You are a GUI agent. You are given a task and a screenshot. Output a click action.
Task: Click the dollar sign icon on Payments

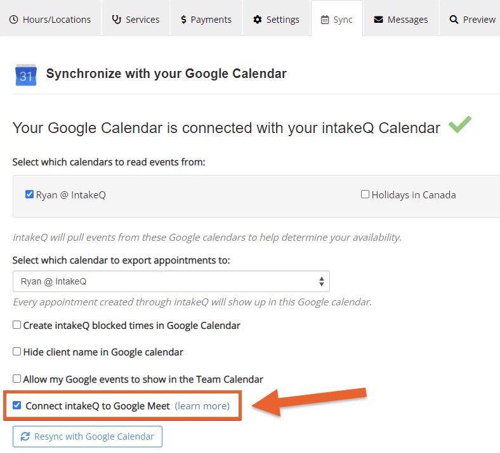[183, 20]
